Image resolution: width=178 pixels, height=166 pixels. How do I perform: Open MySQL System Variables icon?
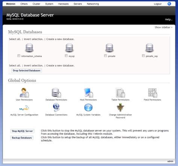pyautogui.click(x=88, y=107)
